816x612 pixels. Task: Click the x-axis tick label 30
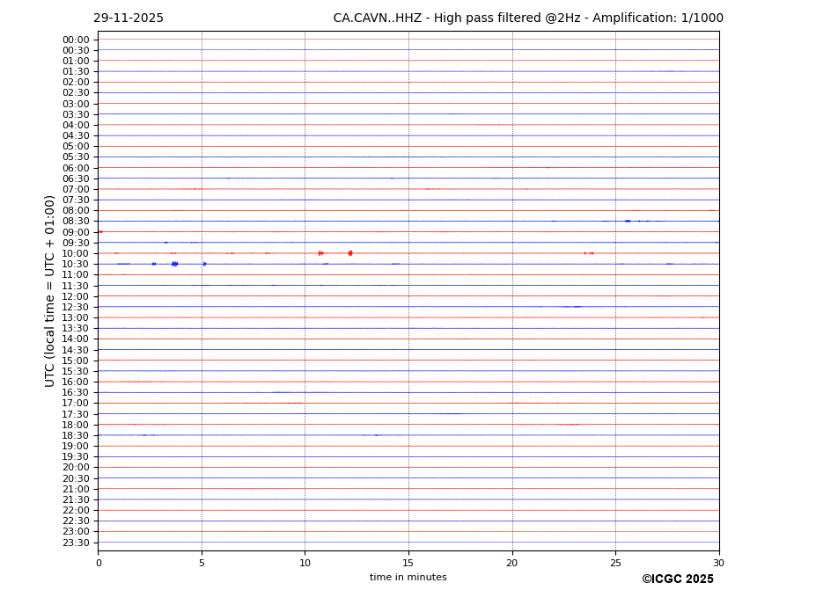click(718, 563)
